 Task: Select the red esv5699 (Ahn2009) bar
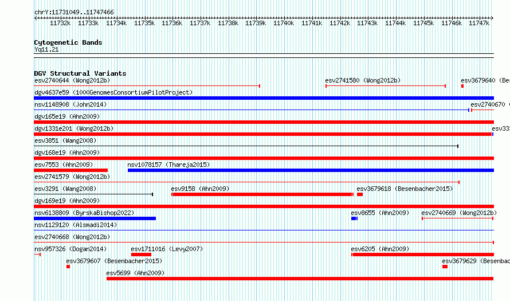pyautogui.click(x=300, y=279)
